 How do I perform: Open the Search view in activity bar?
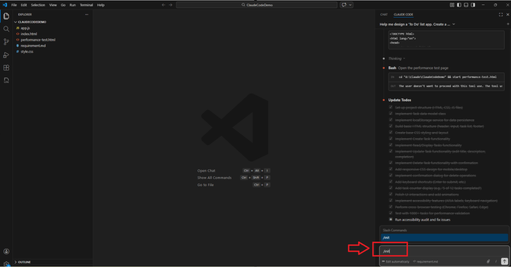6,29
